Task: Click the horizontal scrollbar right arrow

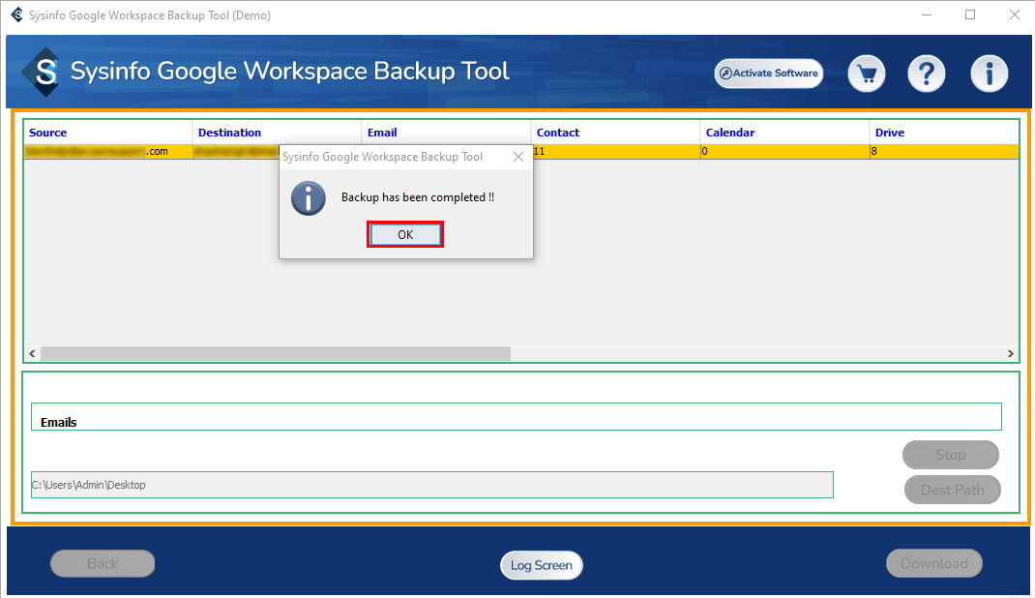Action: [x=1011, y=354]
